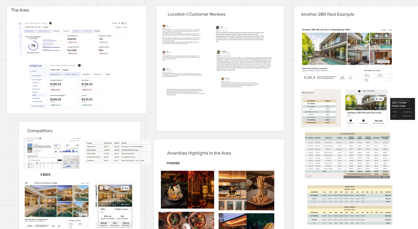
Task: Select Home in the AIRDNA sidebar
Action: click(34, 71)
